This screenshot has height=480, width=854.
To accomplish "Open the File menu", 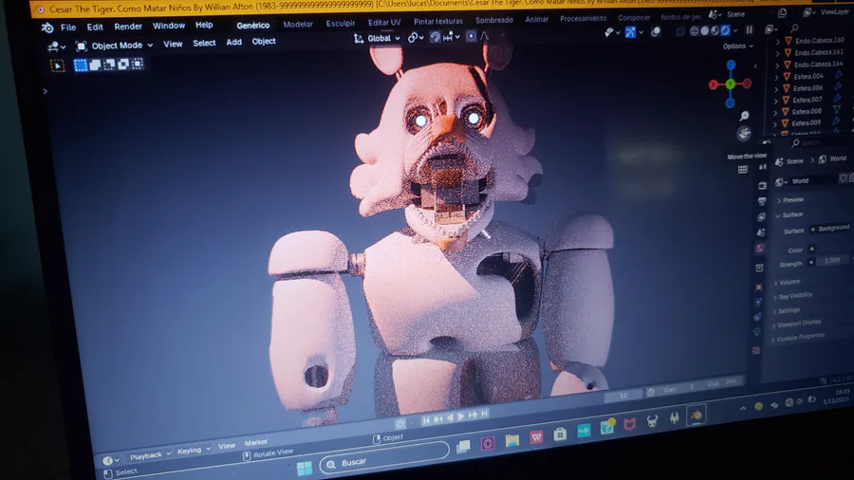I will tap(68, 28).
